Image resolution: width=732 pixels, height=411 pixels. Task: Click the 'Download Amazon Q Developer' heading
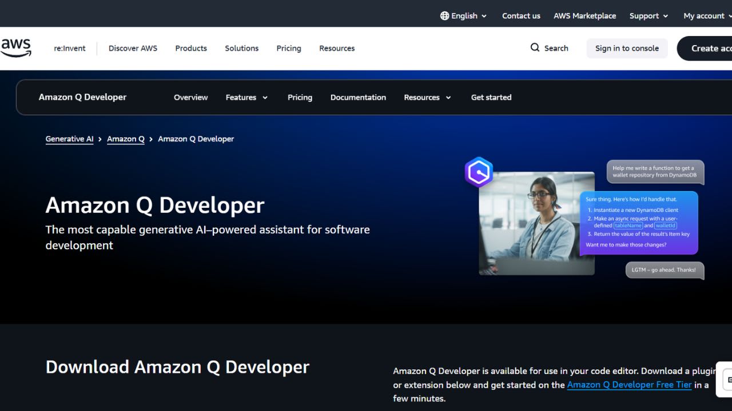pyautogui.click(x=177, y=367)
